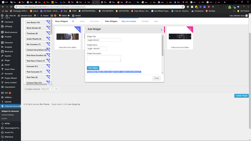Open Plugin section in the sidebar

(x=7, y=60)
